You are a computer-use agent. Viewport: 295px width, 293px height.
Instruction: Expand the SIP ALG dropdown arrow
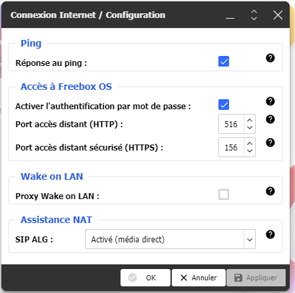(x=250, y=239)
